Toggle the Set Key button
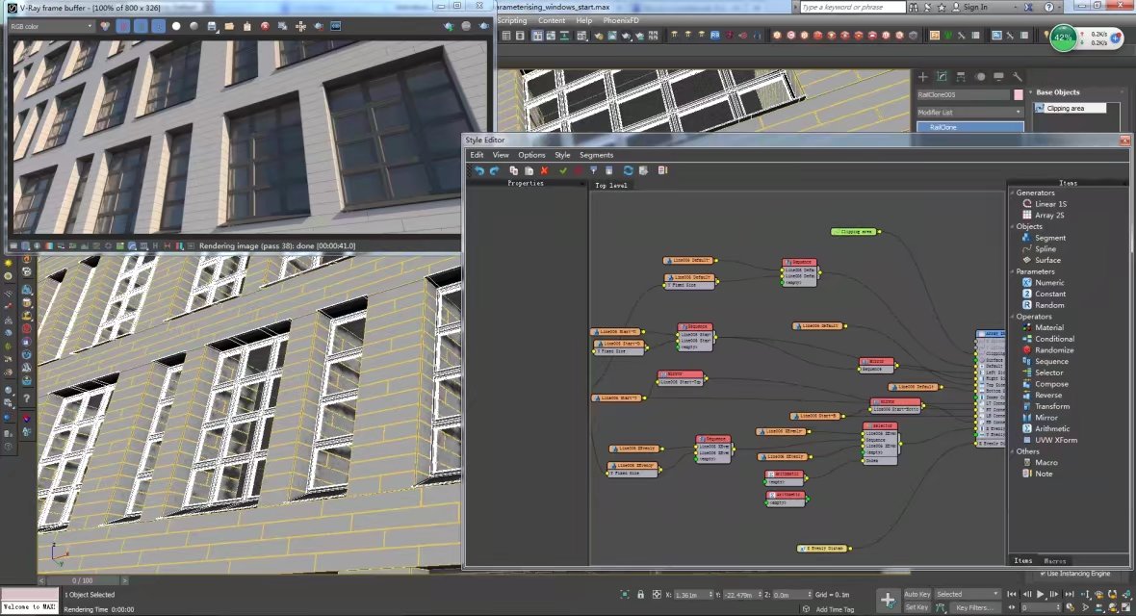Image resolution: width=1136 pixels, height=616 pixels. point(917,607)
